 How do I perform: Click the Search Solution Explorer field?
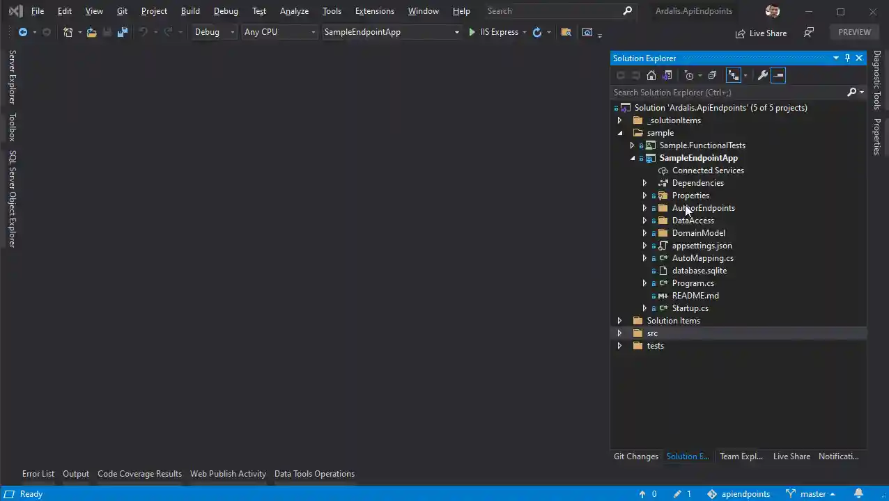tap(728, 92)
